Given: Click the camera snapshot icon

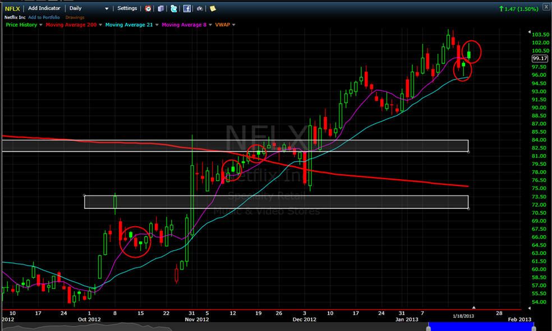Looking at the screenshot, I should point(200,8).
